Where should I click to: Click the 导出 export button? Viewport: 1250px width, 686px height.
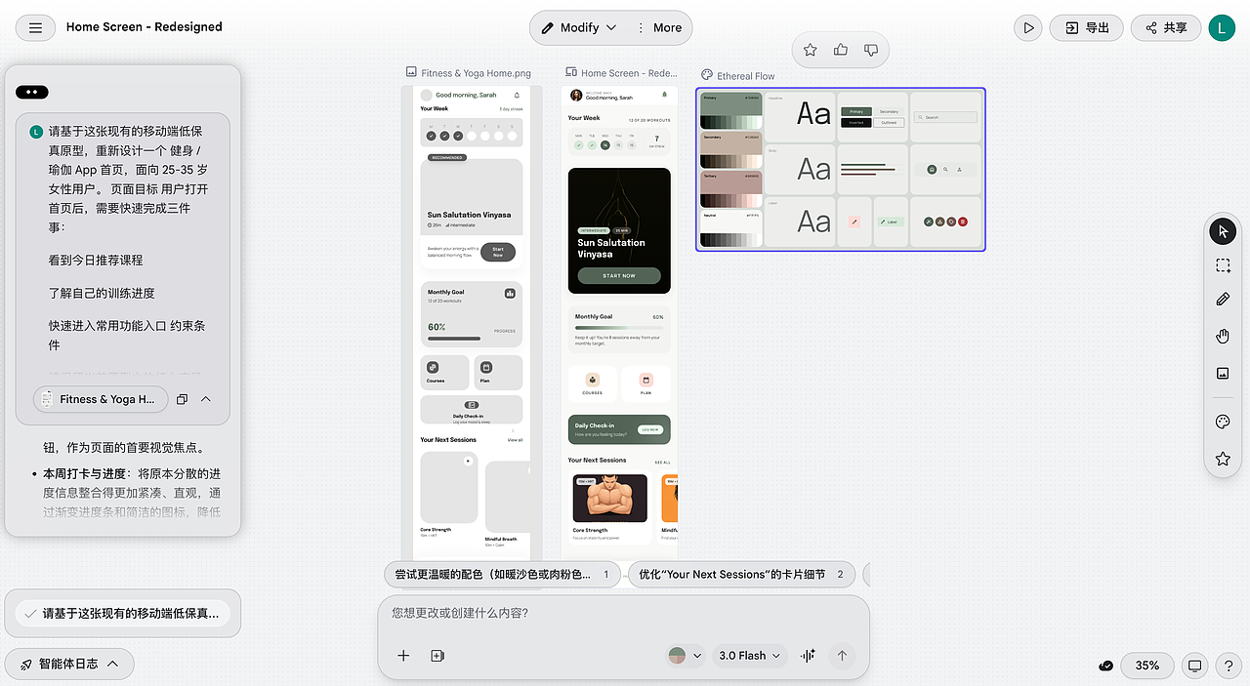tap(1086, 27)
